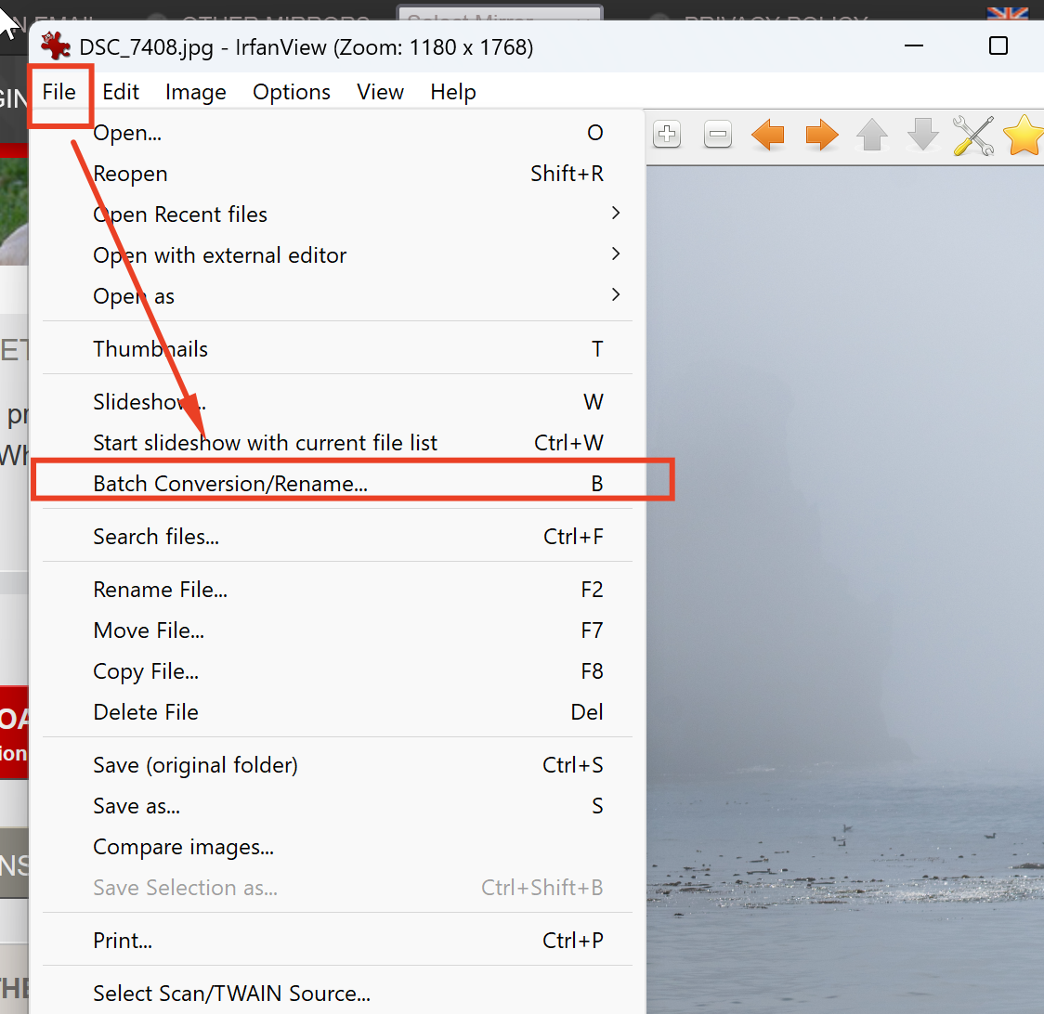The width and height of the screenshot is (1044, 1014).
Task: Choose Thumbnails from the File menu
Action: (x=150, y=349)
